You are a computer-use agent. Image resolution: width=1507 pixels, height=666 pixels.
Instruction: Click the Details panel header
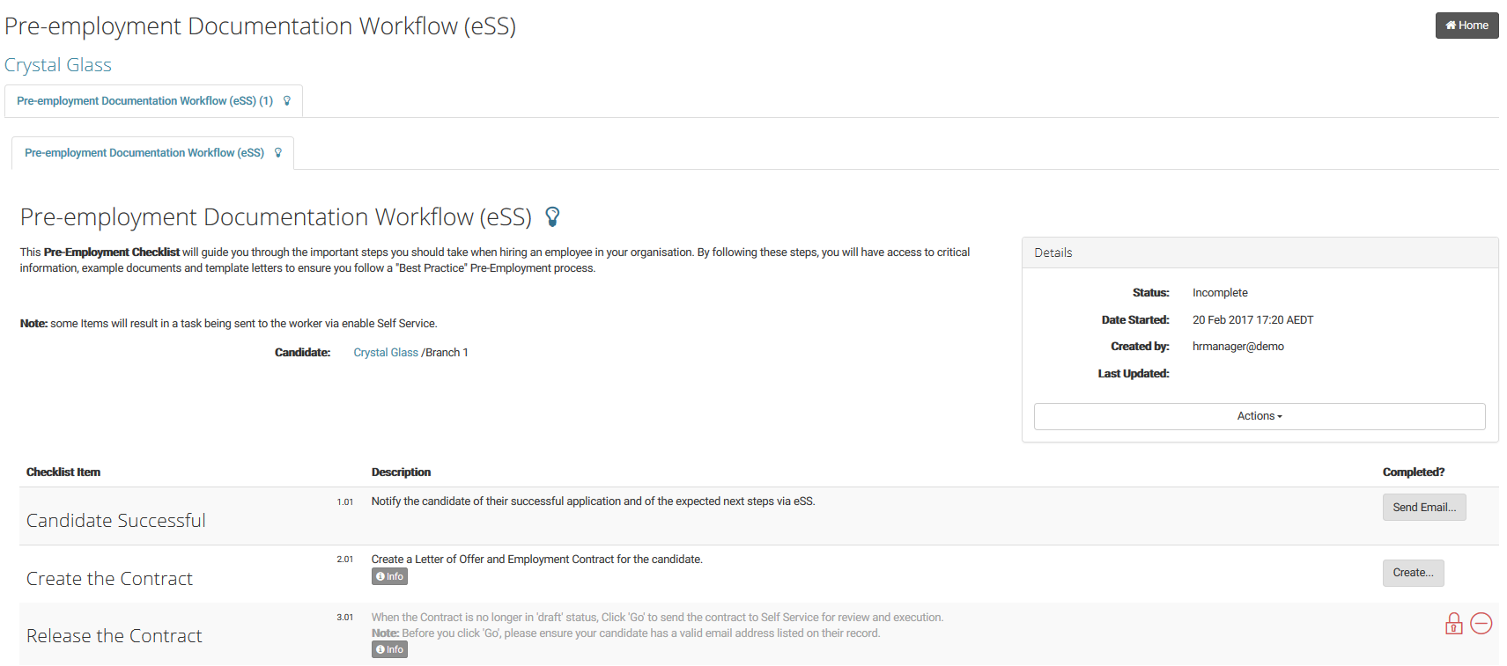tap(1260, 252)
